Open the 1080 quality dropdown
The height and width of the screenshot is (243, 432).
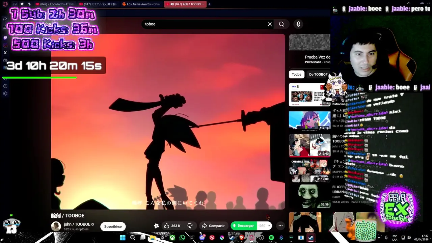click(x=265, y=226)
